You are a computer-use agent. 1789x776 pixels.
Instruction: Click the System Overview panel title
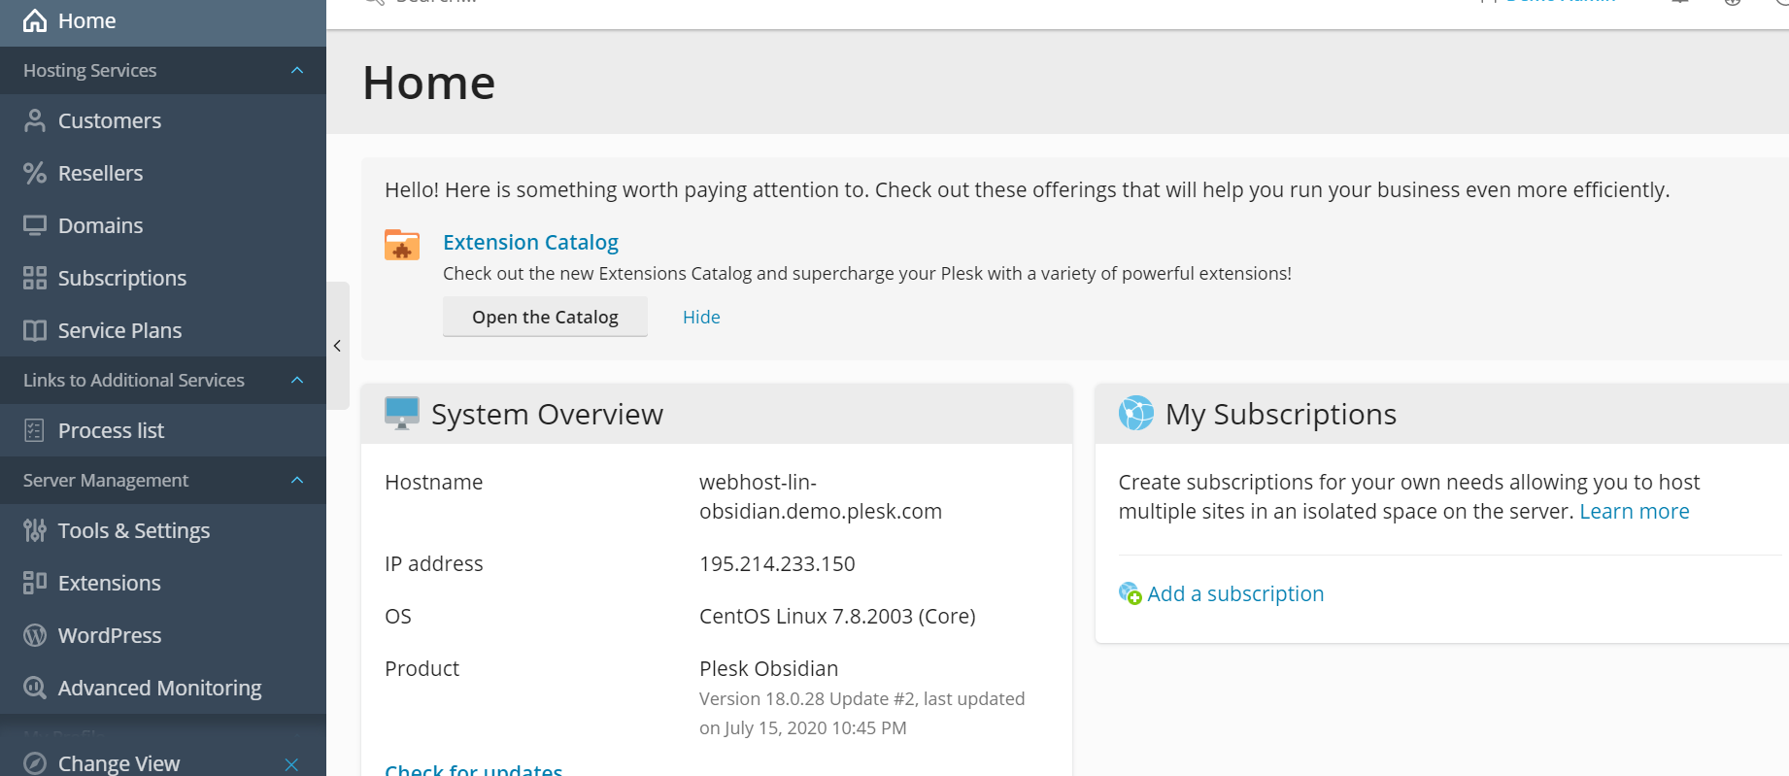click(x=547, y=414)
